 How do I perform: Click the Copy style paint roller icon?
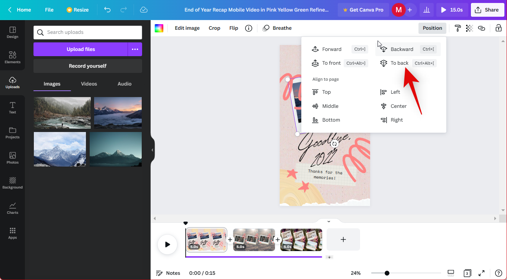pos(458,28)
